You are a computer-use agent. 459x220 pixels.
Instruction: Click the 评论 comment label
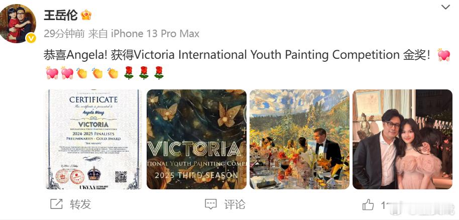click(235, 204)
